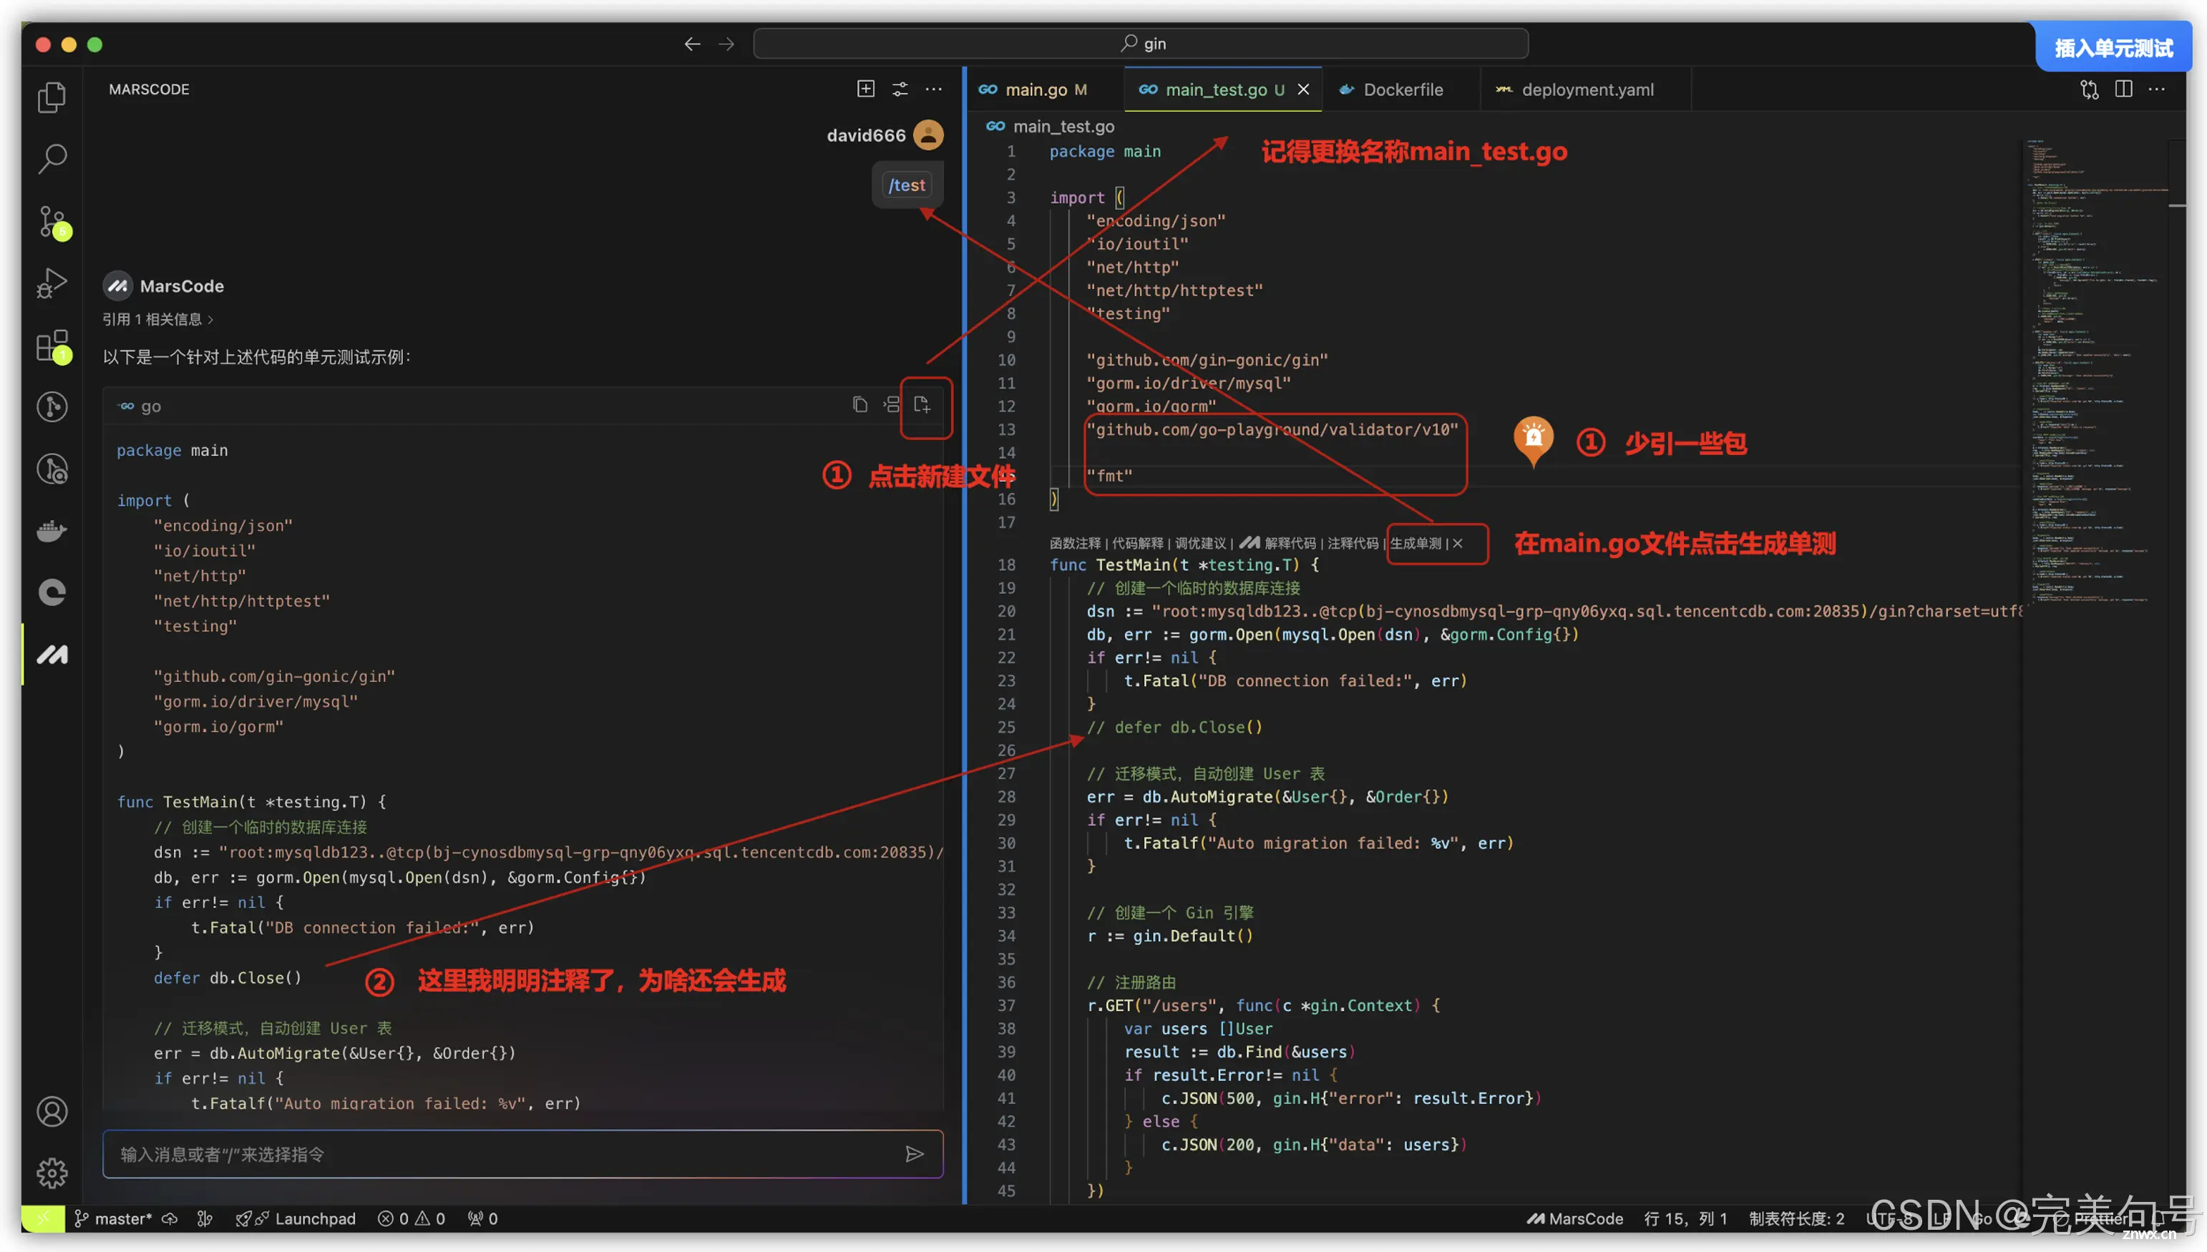Open the Run and Debug view
The width and height of the screenshot is (2207, 1252).
tap(52, 283)
